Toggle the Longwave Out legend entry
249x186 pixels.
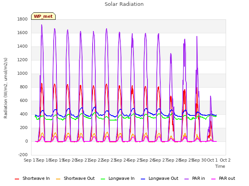[160, 178]
